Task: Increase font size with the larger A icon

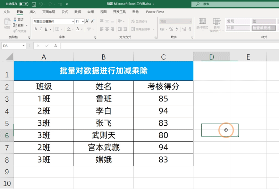Action: (87, 21)
